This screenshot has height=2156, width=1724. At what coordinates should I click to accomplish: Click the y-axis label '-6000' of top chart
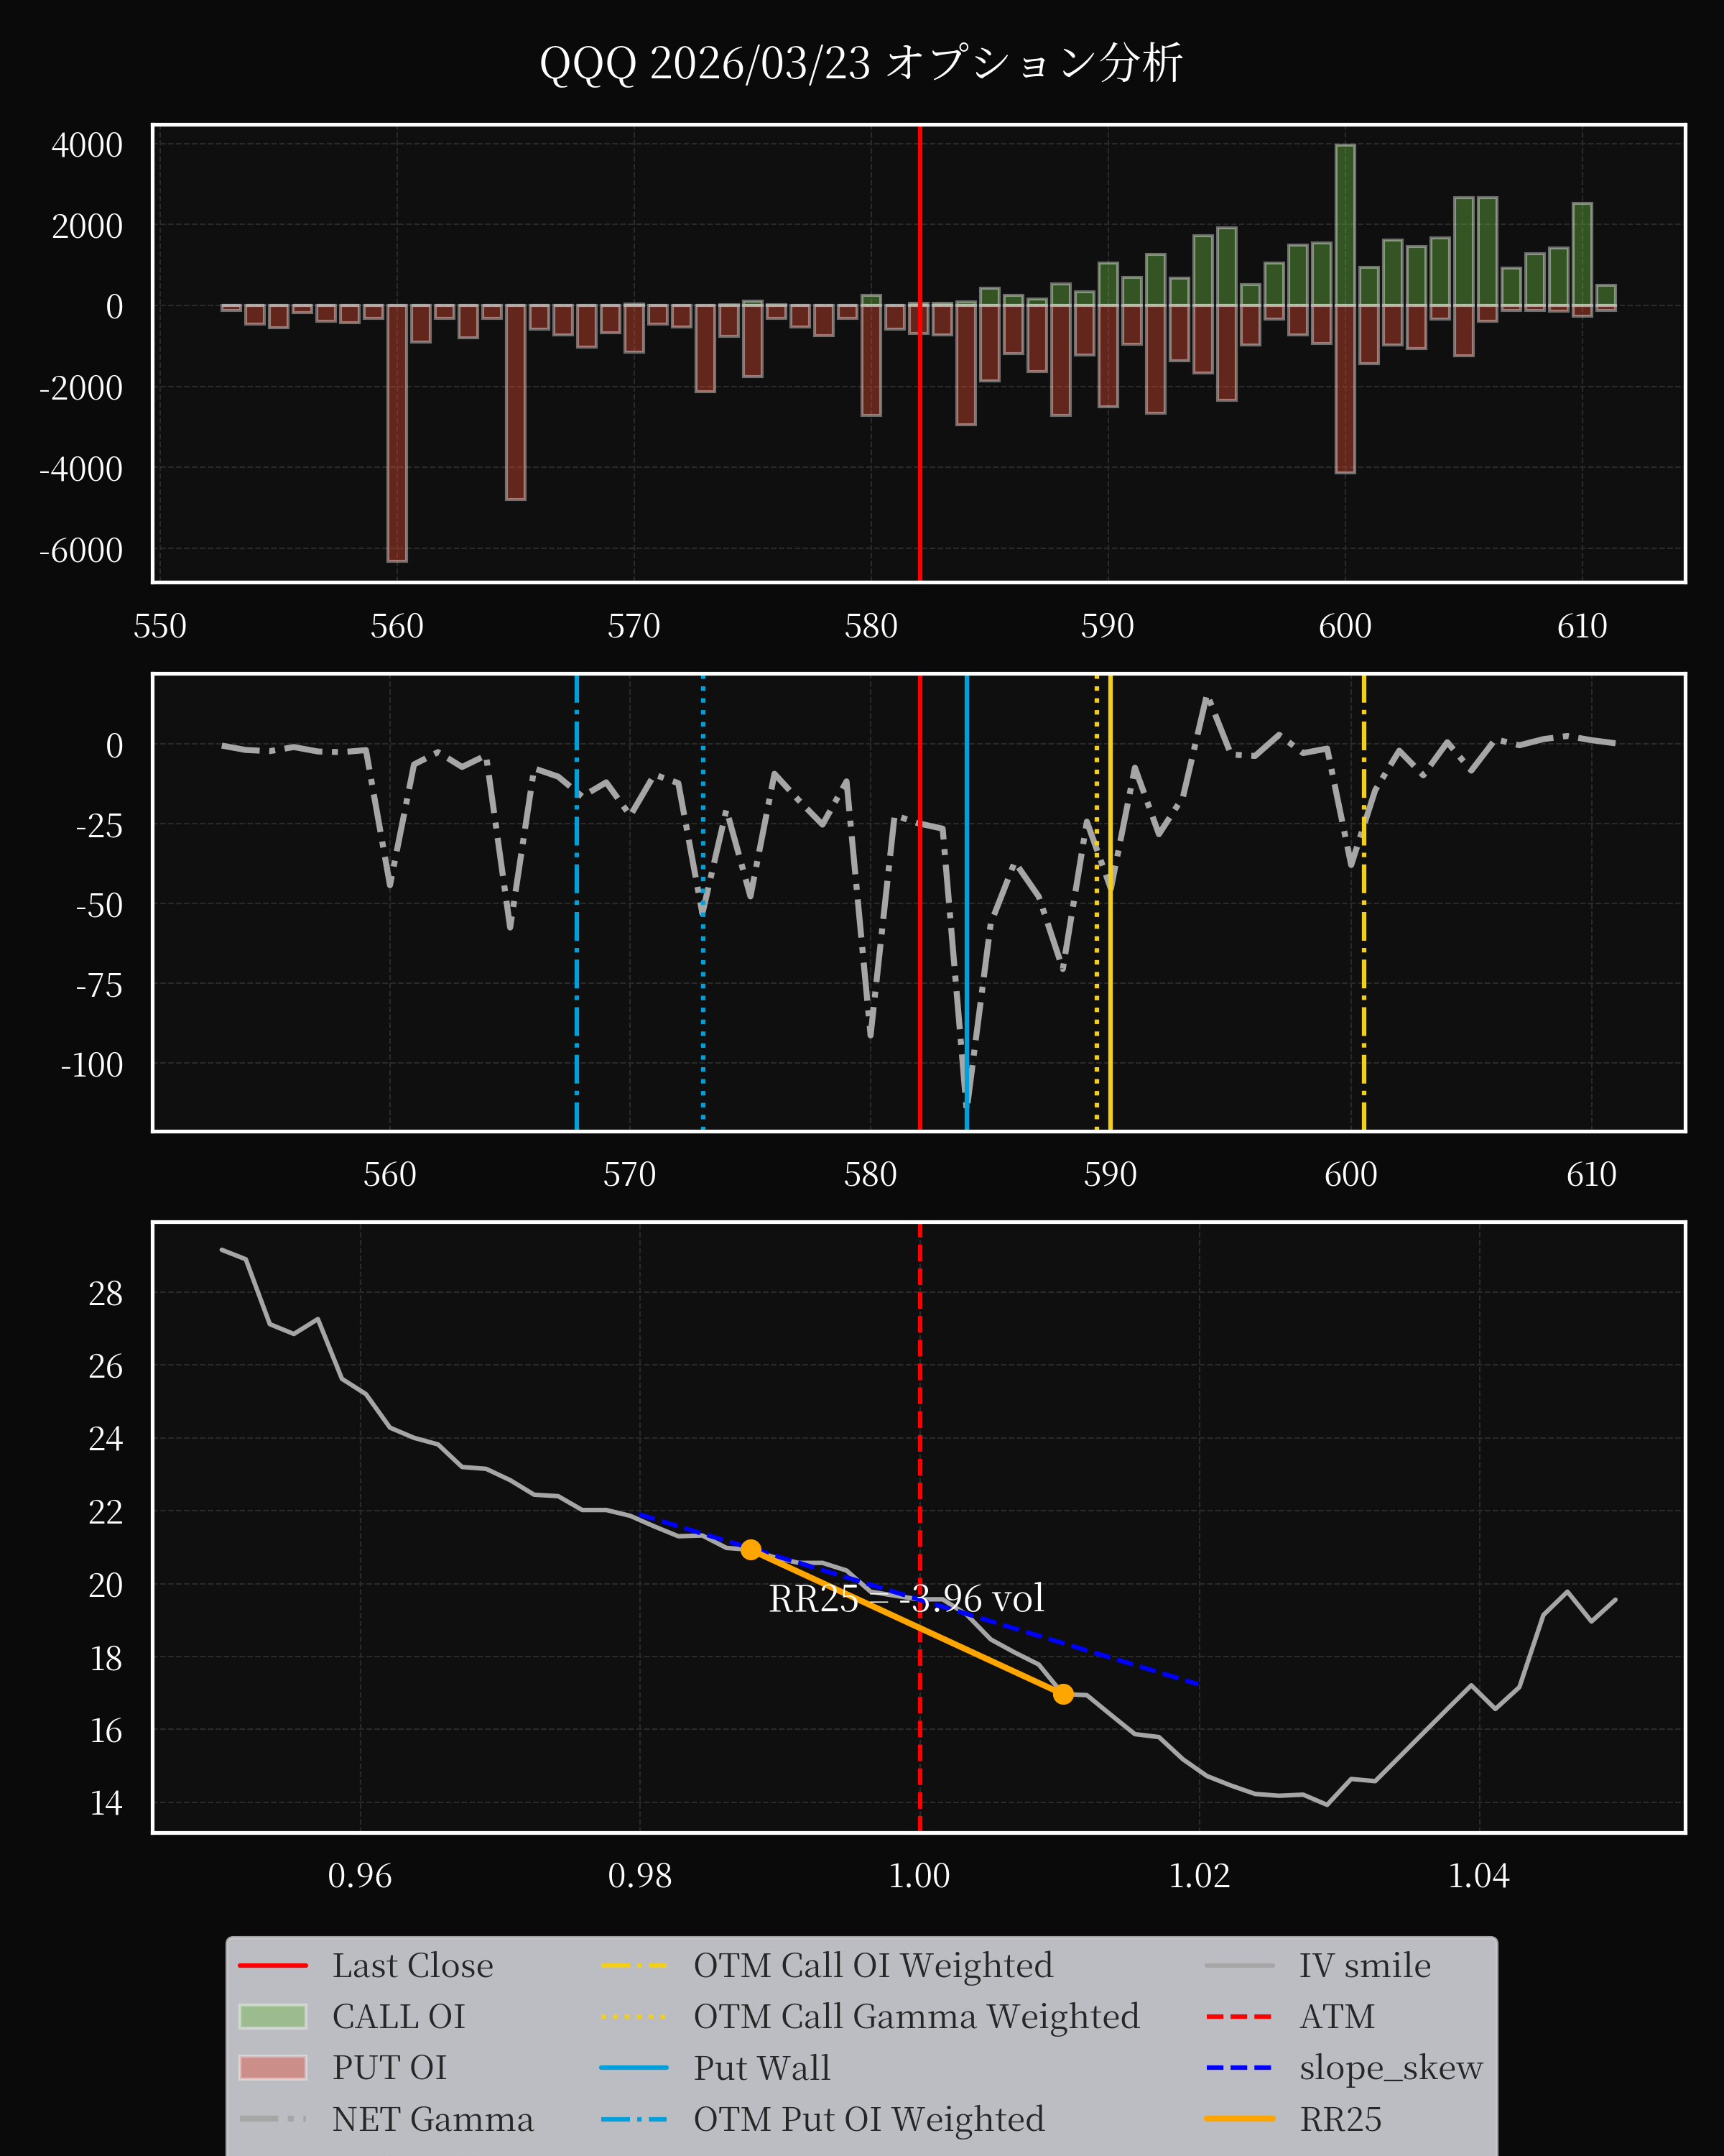tap(81, 550)
